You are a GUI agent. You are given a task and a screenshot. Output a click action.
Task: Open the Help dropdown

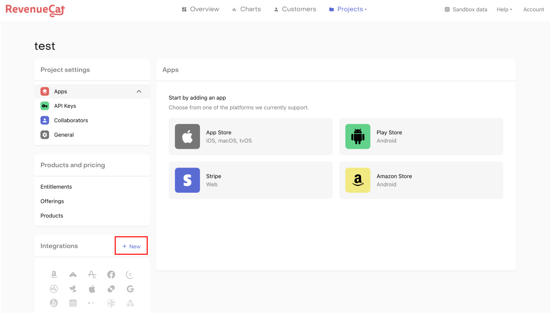pos(504,9)
